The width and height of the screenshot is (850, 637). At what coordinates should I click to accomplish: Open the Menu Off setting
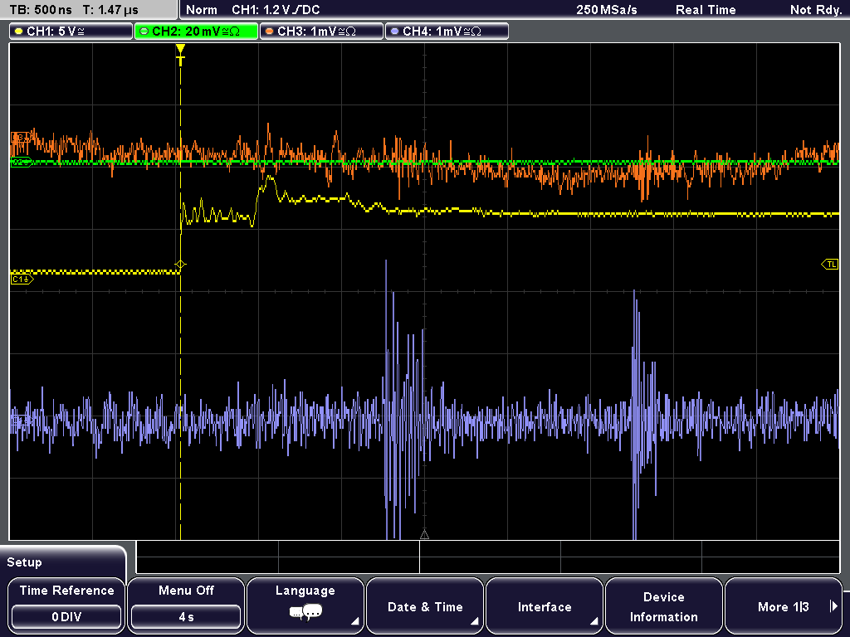click(186, 605)
